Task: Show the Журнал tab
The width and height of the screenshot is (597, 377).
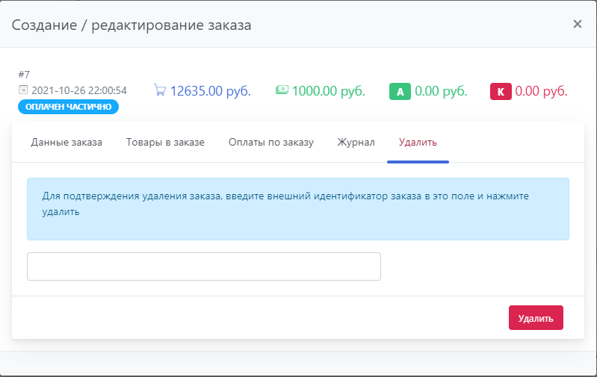Action: tap(356, 142)
